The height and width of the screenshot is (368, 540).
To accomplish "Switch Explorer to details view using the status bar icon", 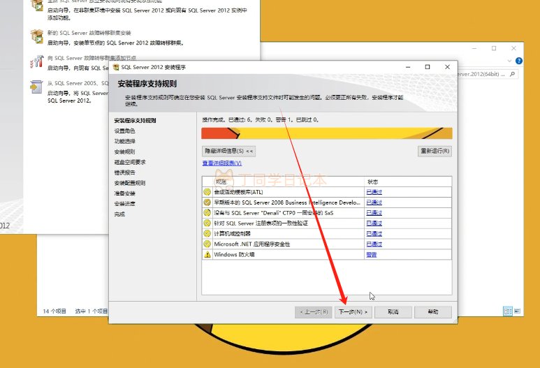I will (508, 311).
